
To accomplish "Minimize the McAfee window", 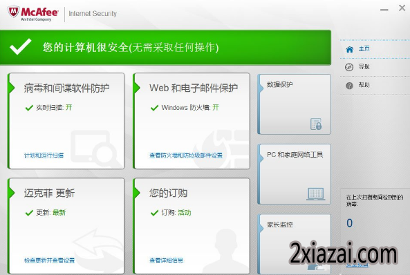I will pyautogui.click(x=384, y=10).
